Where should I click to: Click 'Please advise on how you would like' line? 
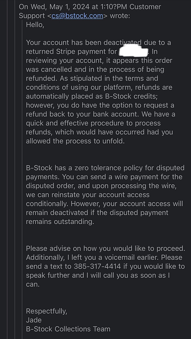click(x=90, y=249)
